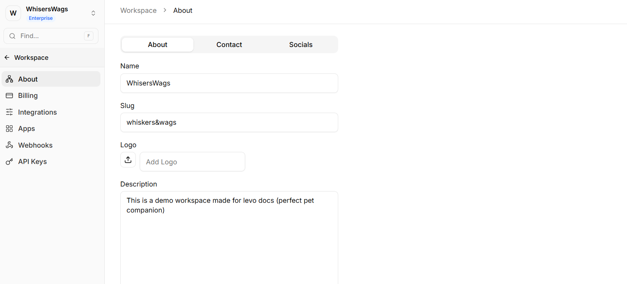Click inside the Description text area
The height and width of the screenshot is (284, 627).
tap(229, 241)
